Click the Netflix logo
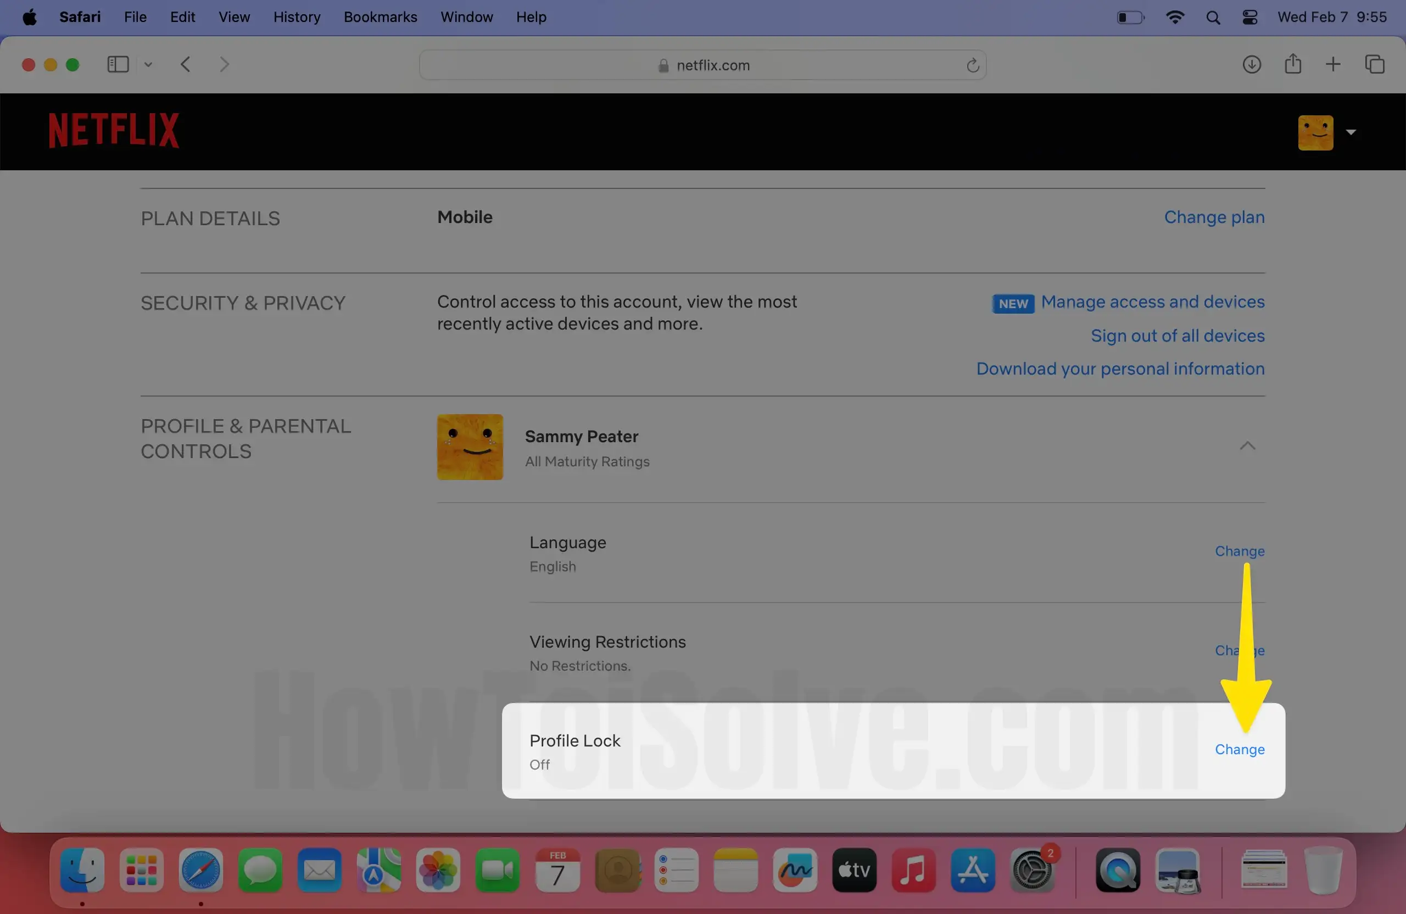Viewport: 1406px width, 914px height. (x=114, y=130)
